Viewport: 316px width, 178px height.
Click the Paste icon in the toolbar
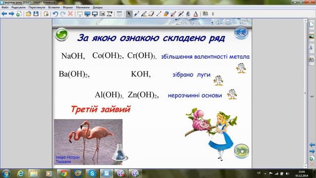(x=46, y=14)
